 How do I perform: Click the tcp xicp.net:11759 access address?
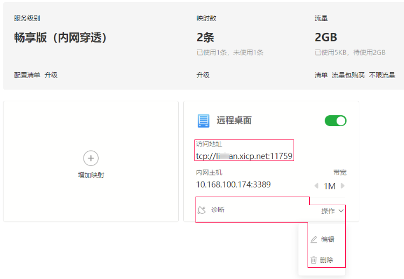244,156
